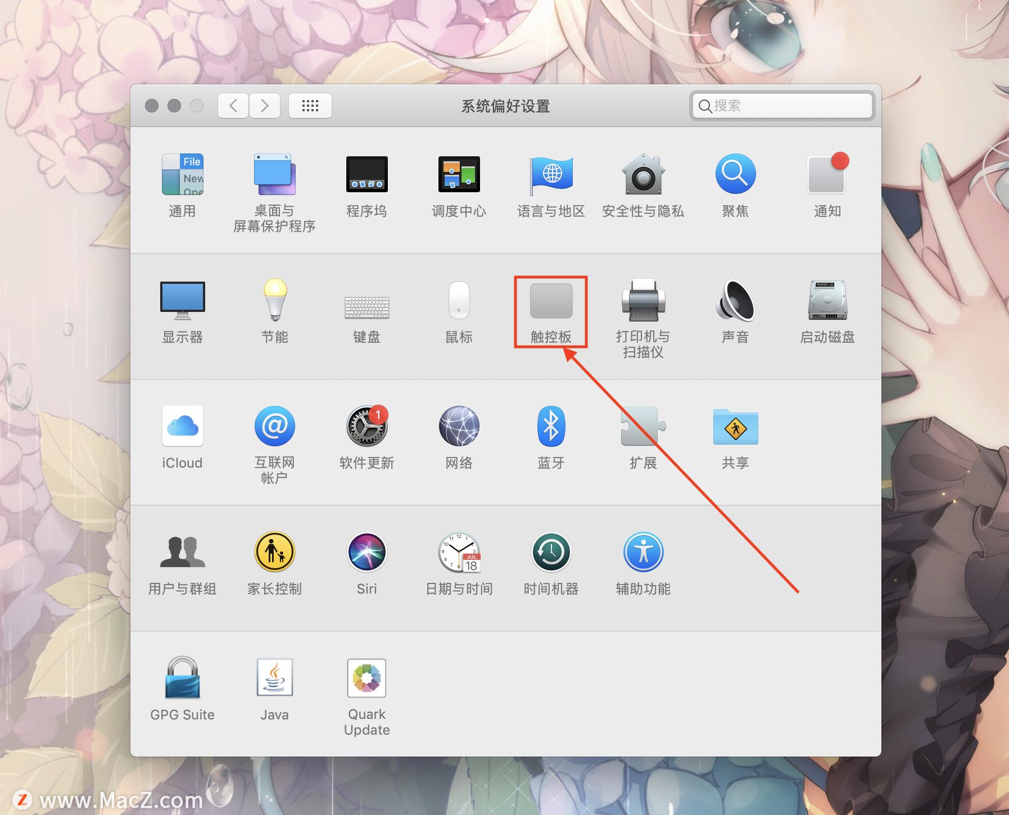Minimize the 系统偏好设置 window
Viewport: 1009px width, 815px height.
pyautogui.click(x=174, y=106)
